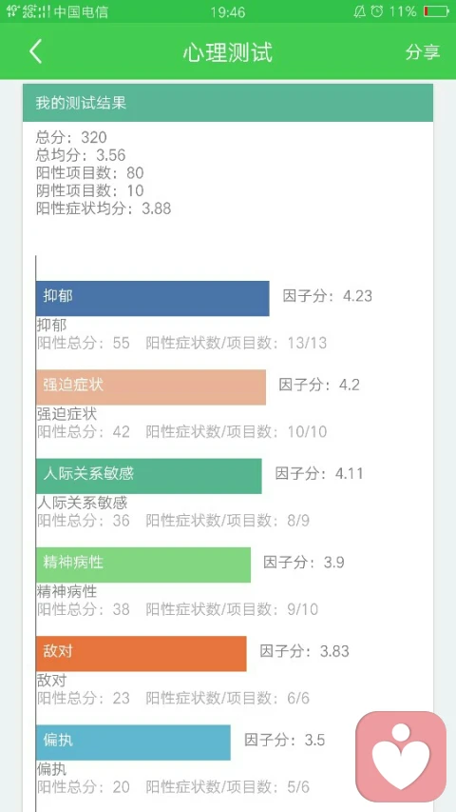Tap the 我的测试结果 header

click(227, 103)
